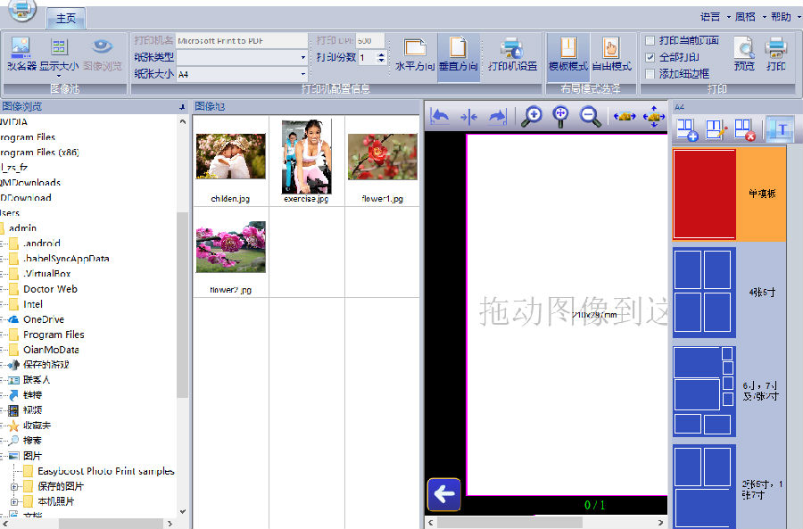Click the blue back arrow button
The width and height of the screenshot is (803, 529).
tap(444, 494)
